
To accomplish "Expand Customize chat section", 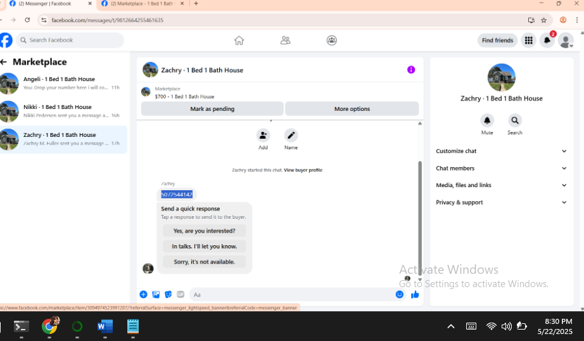I will click(501, 151).
